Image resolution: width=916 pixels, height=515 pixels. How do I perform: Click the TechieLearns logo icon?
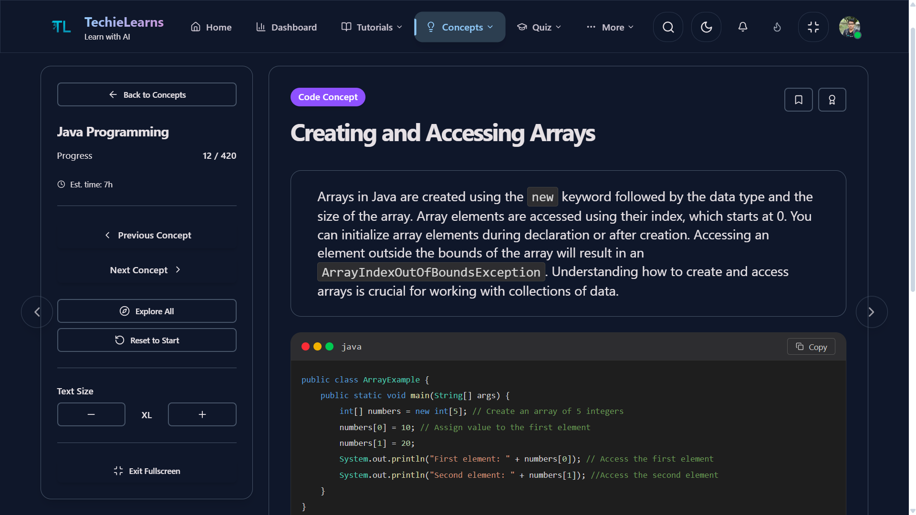[61, 27]
